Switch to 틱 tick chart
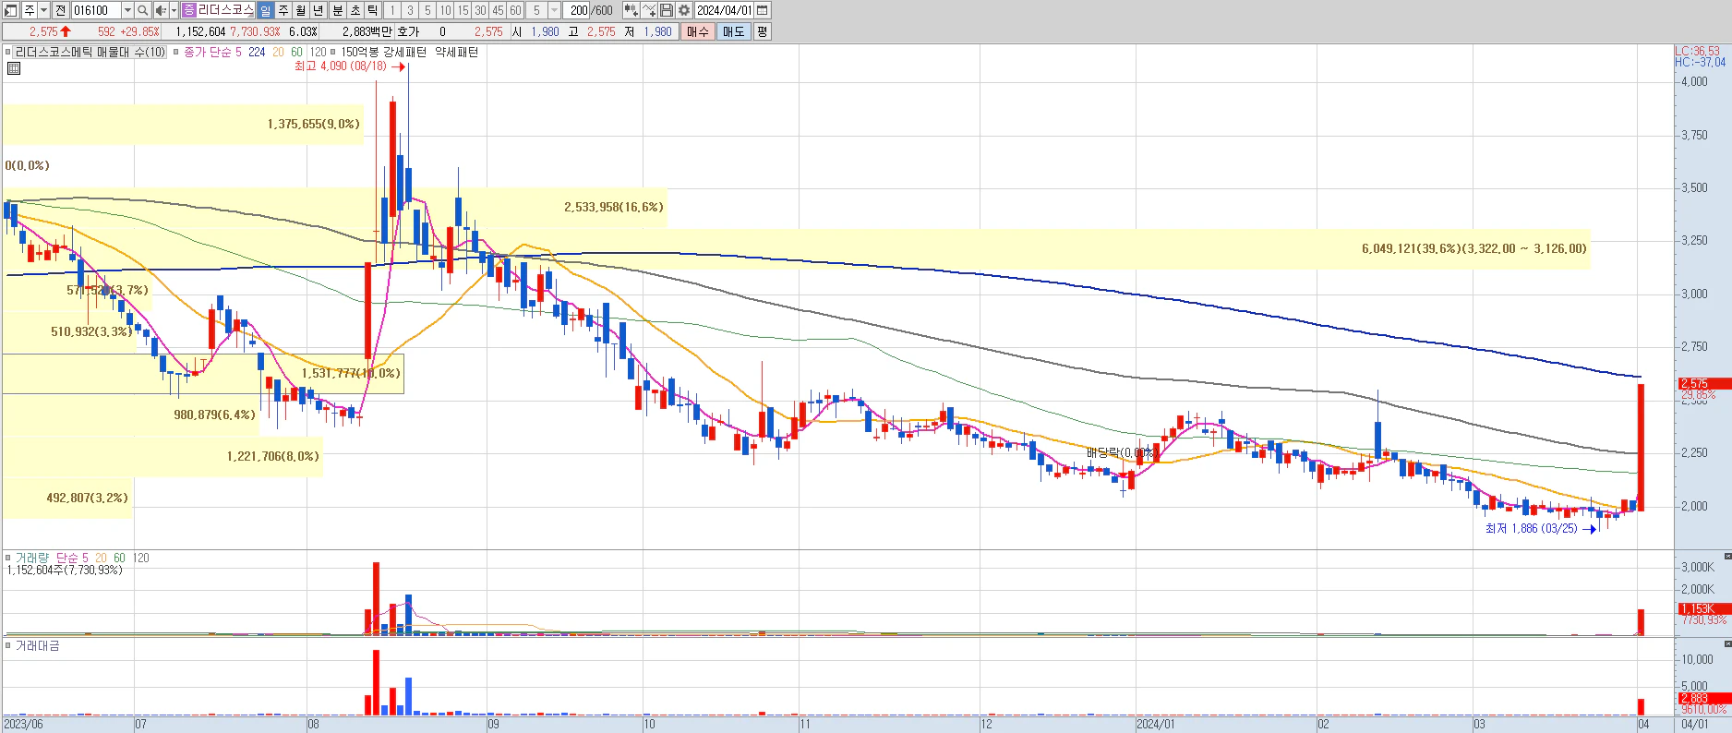Image resolution: width=1732 pixels, height=733 pixels. tap(372, 10)
